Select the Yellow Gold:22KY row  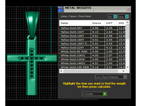pos(92,48)
